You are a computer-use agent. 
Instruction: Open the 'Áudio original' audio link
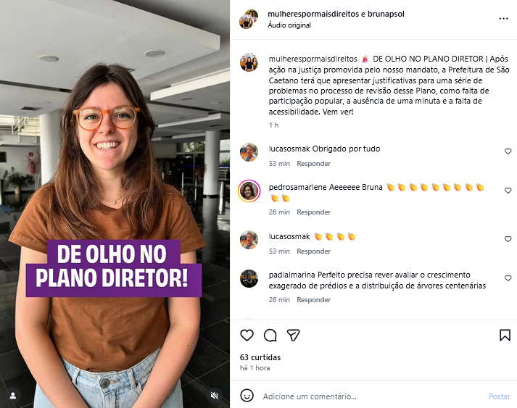(289, 25)
